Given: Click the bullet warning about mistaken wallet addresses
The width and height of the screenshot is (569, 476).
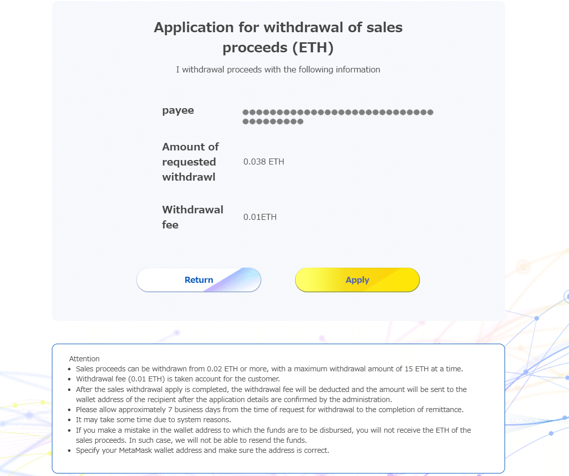Looking at the screenshot, I should (273, 435).
